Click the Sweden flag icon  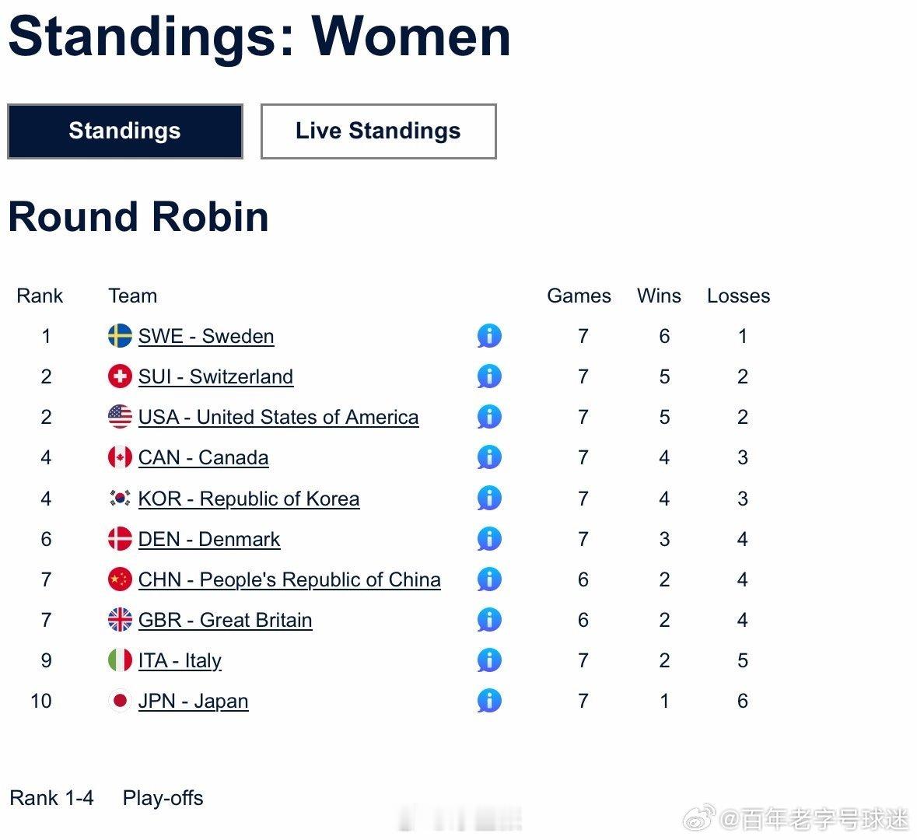point(120,336)
